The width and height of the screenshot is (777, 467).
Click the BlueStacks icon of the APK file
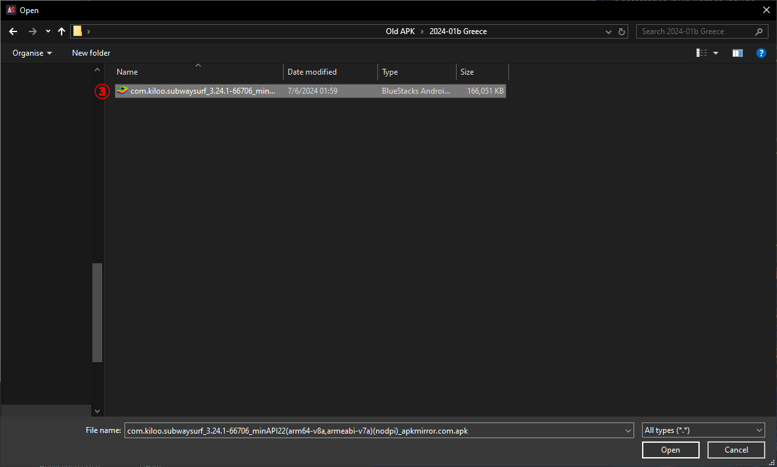coord(123,90)
